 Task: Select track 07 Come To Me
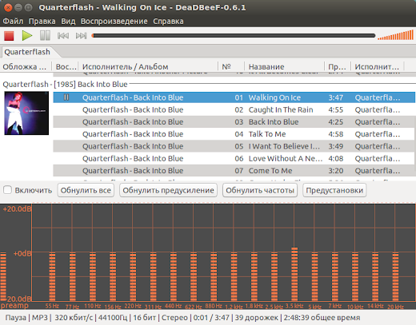click(x=234, y=171)
